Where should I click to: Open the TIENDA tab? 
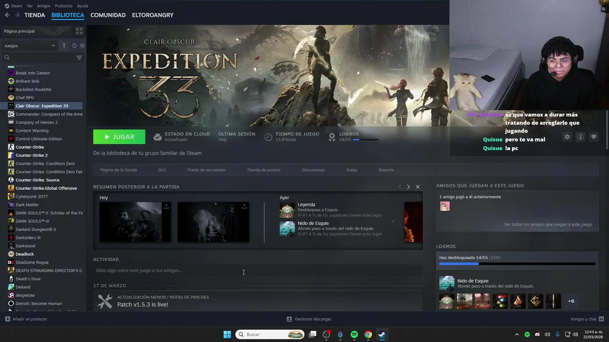click(35, 15)
